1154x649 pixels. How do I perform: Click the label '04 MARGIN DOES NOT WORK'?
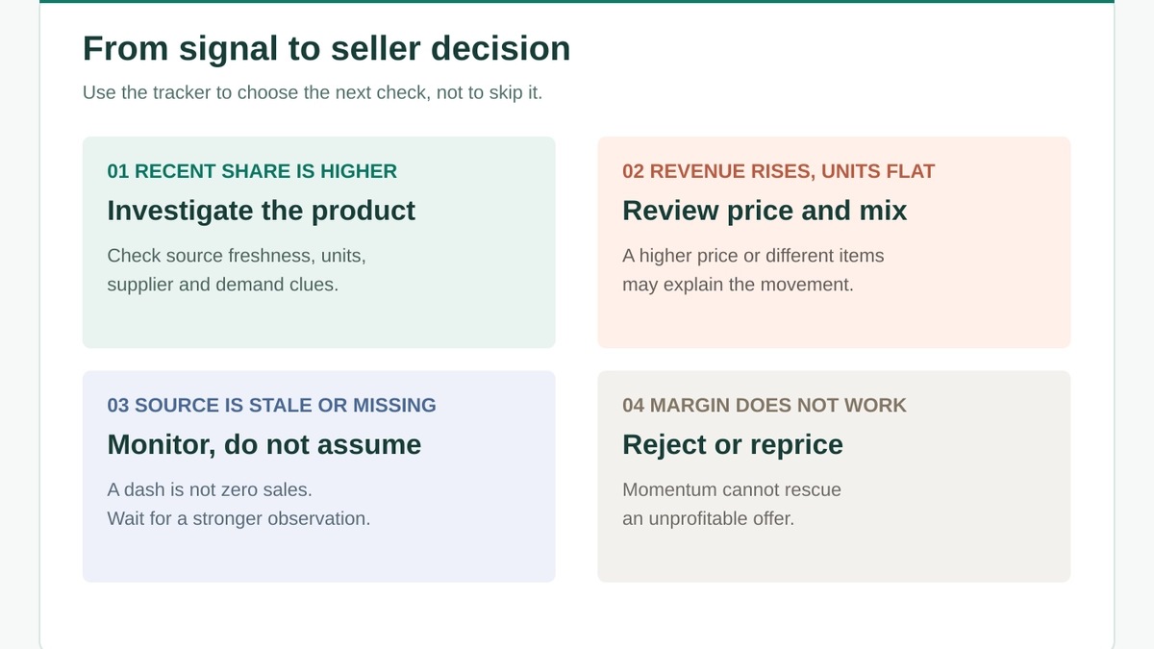[x=765, y=405]
